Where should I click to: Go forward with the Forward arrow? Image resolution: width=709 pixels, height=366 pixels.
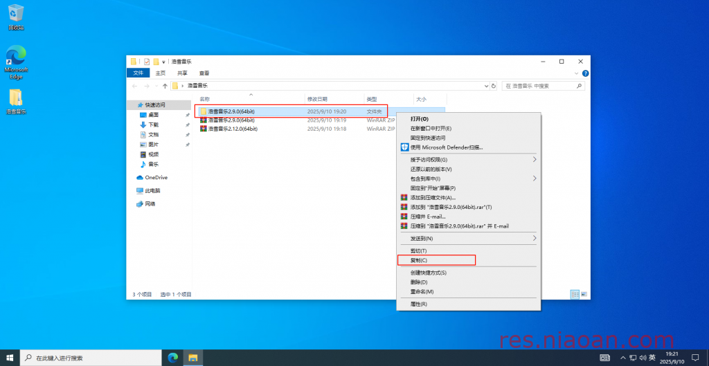coord(147,86)
